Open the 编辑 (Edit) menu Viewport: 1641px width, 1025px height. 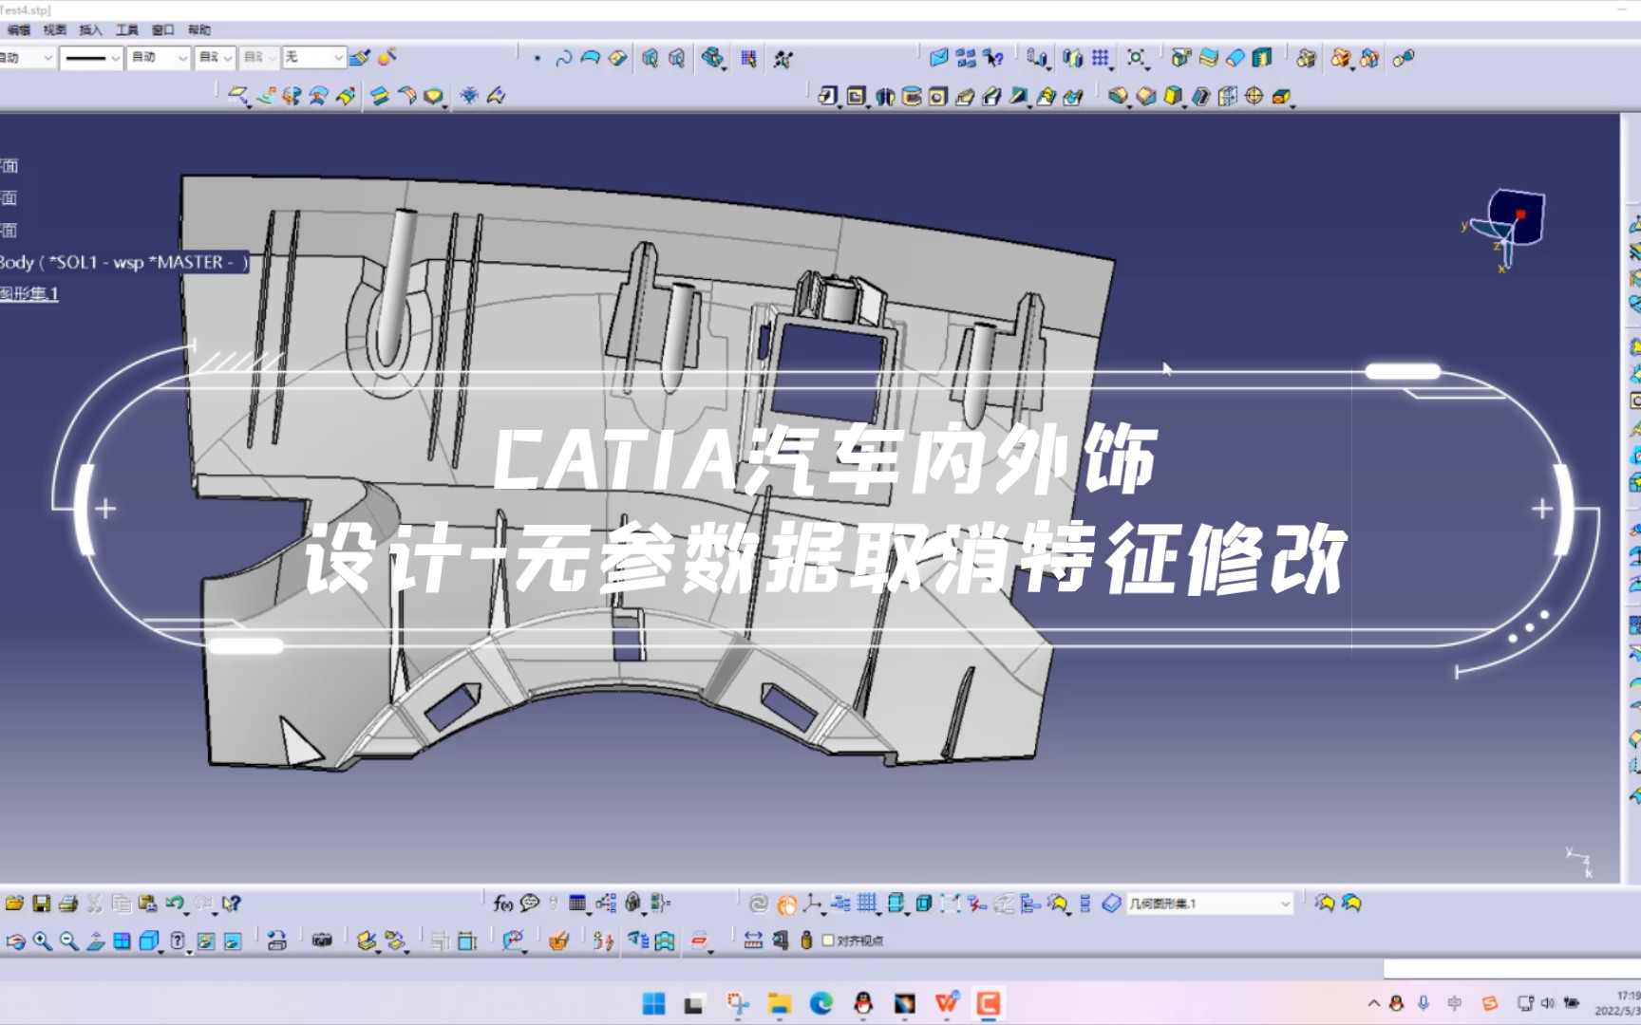tap(18, 30)
